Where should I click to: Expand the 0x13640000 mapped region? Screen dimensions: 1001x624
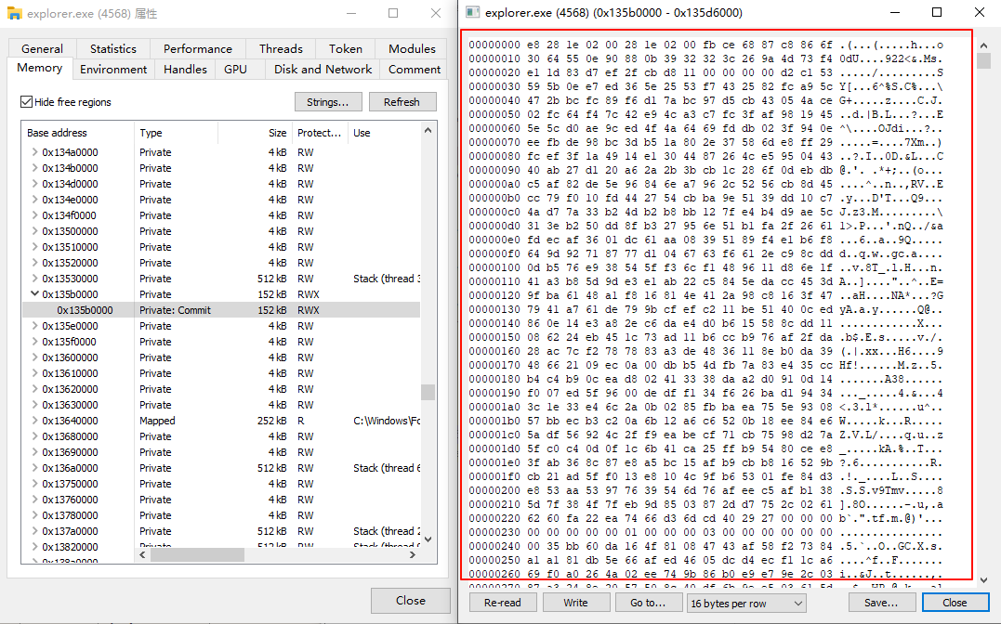(x=34, y=421)
